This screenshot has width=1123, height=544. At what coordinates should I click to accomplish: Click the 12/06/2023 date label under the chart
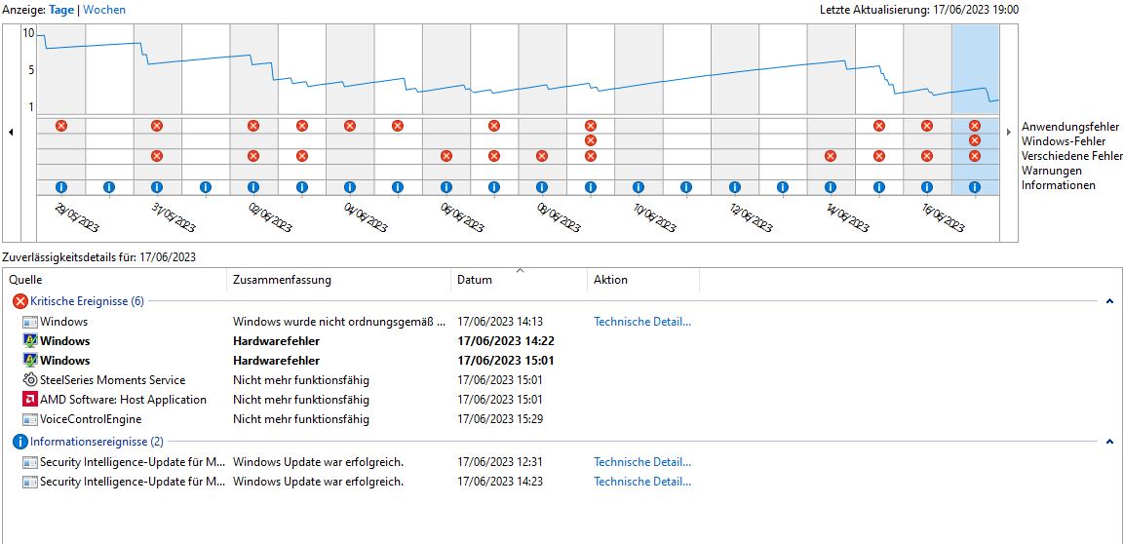point(751,216)
